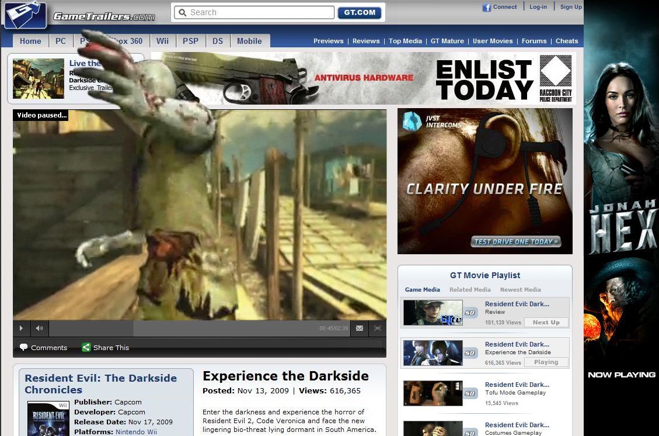Click the Raccoon City Police Department emblem

coord(556,79)
